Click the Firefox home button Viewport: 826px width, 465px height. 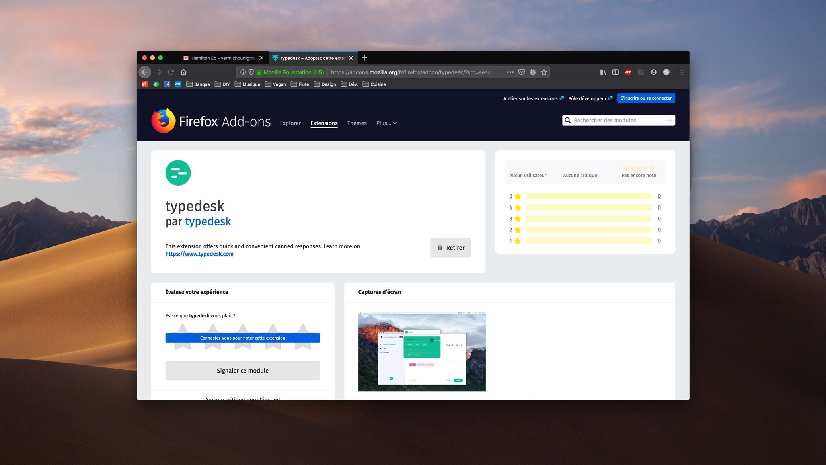[x=183, y=72]
